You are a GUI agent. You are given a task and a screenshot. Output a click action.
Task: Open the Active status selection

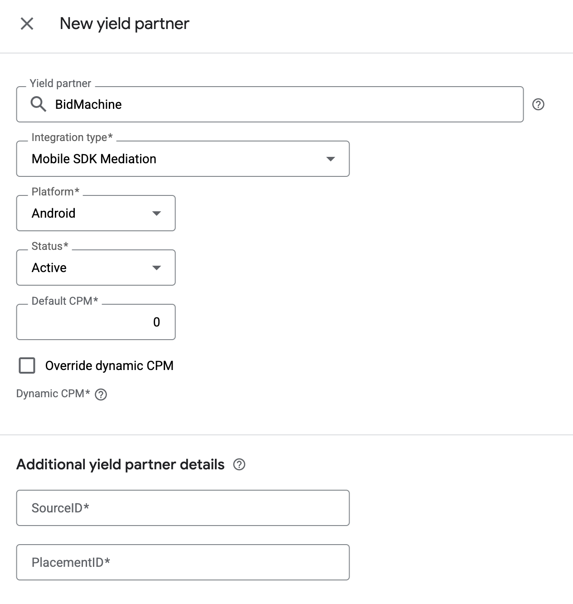click(96, 268)
